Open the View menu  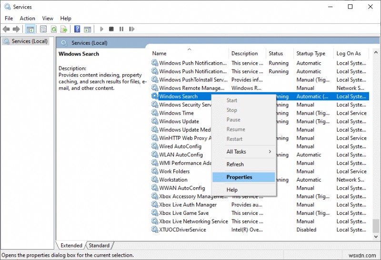point(48,18)
